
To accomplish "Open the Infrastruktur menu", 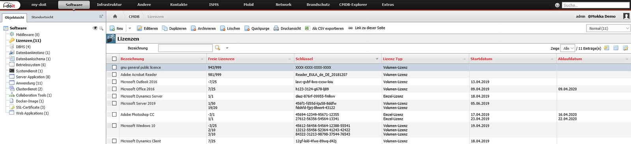I will (x=109, y=5).
